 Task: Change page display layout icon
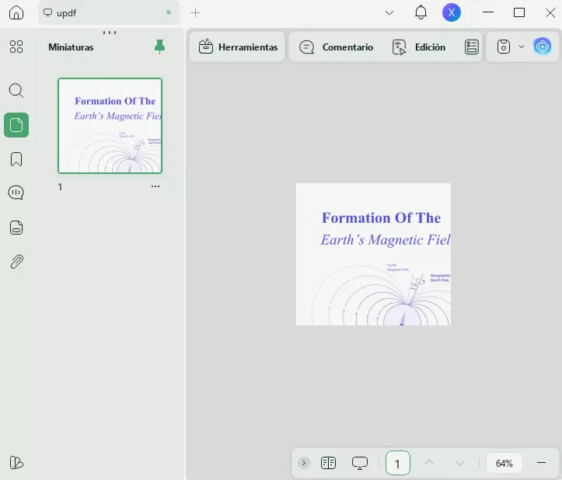(x=328, y=463)
